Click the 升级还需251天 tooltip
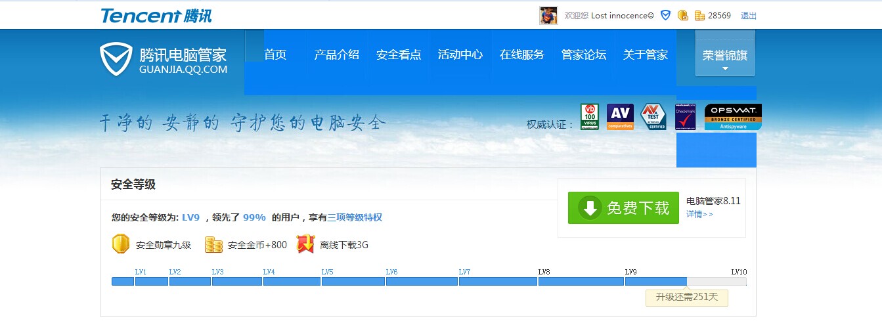Screen dimensions: 882x327 click(x=687, y=297)
